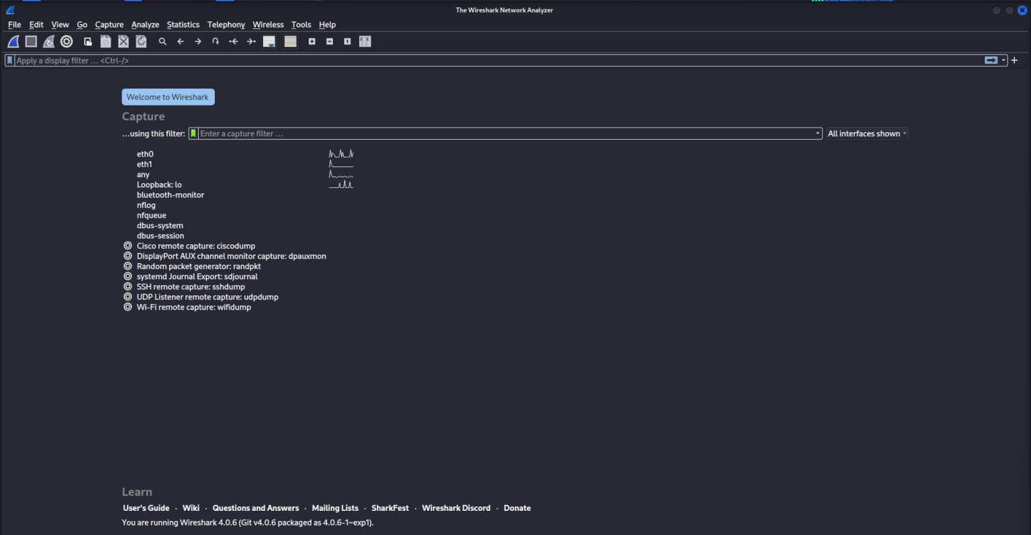The width and height of the screenshot is (1031, 535).
Task: Select the sshdump remote capture interface
Action: [x=191, y=286]
